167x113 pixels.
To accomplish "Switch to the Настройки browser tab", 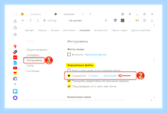I will 69,14.
